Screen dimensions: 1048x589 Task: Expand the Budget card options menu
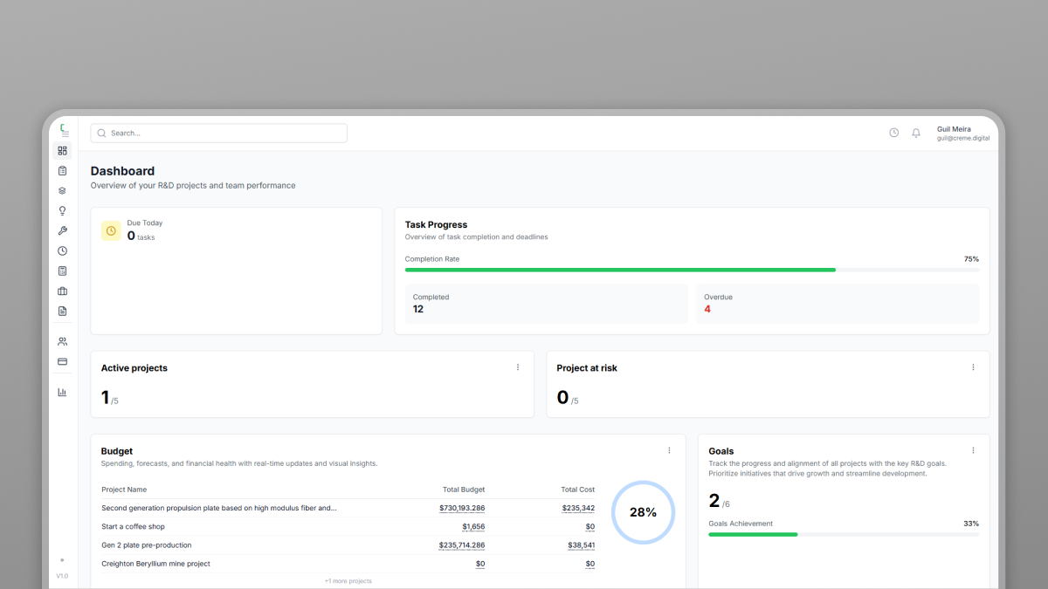(x=669, y=450)
